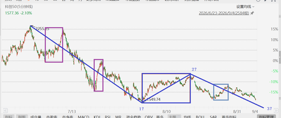
Task: Click the 科创50(5分钟线) chart title
Action: 19,7
